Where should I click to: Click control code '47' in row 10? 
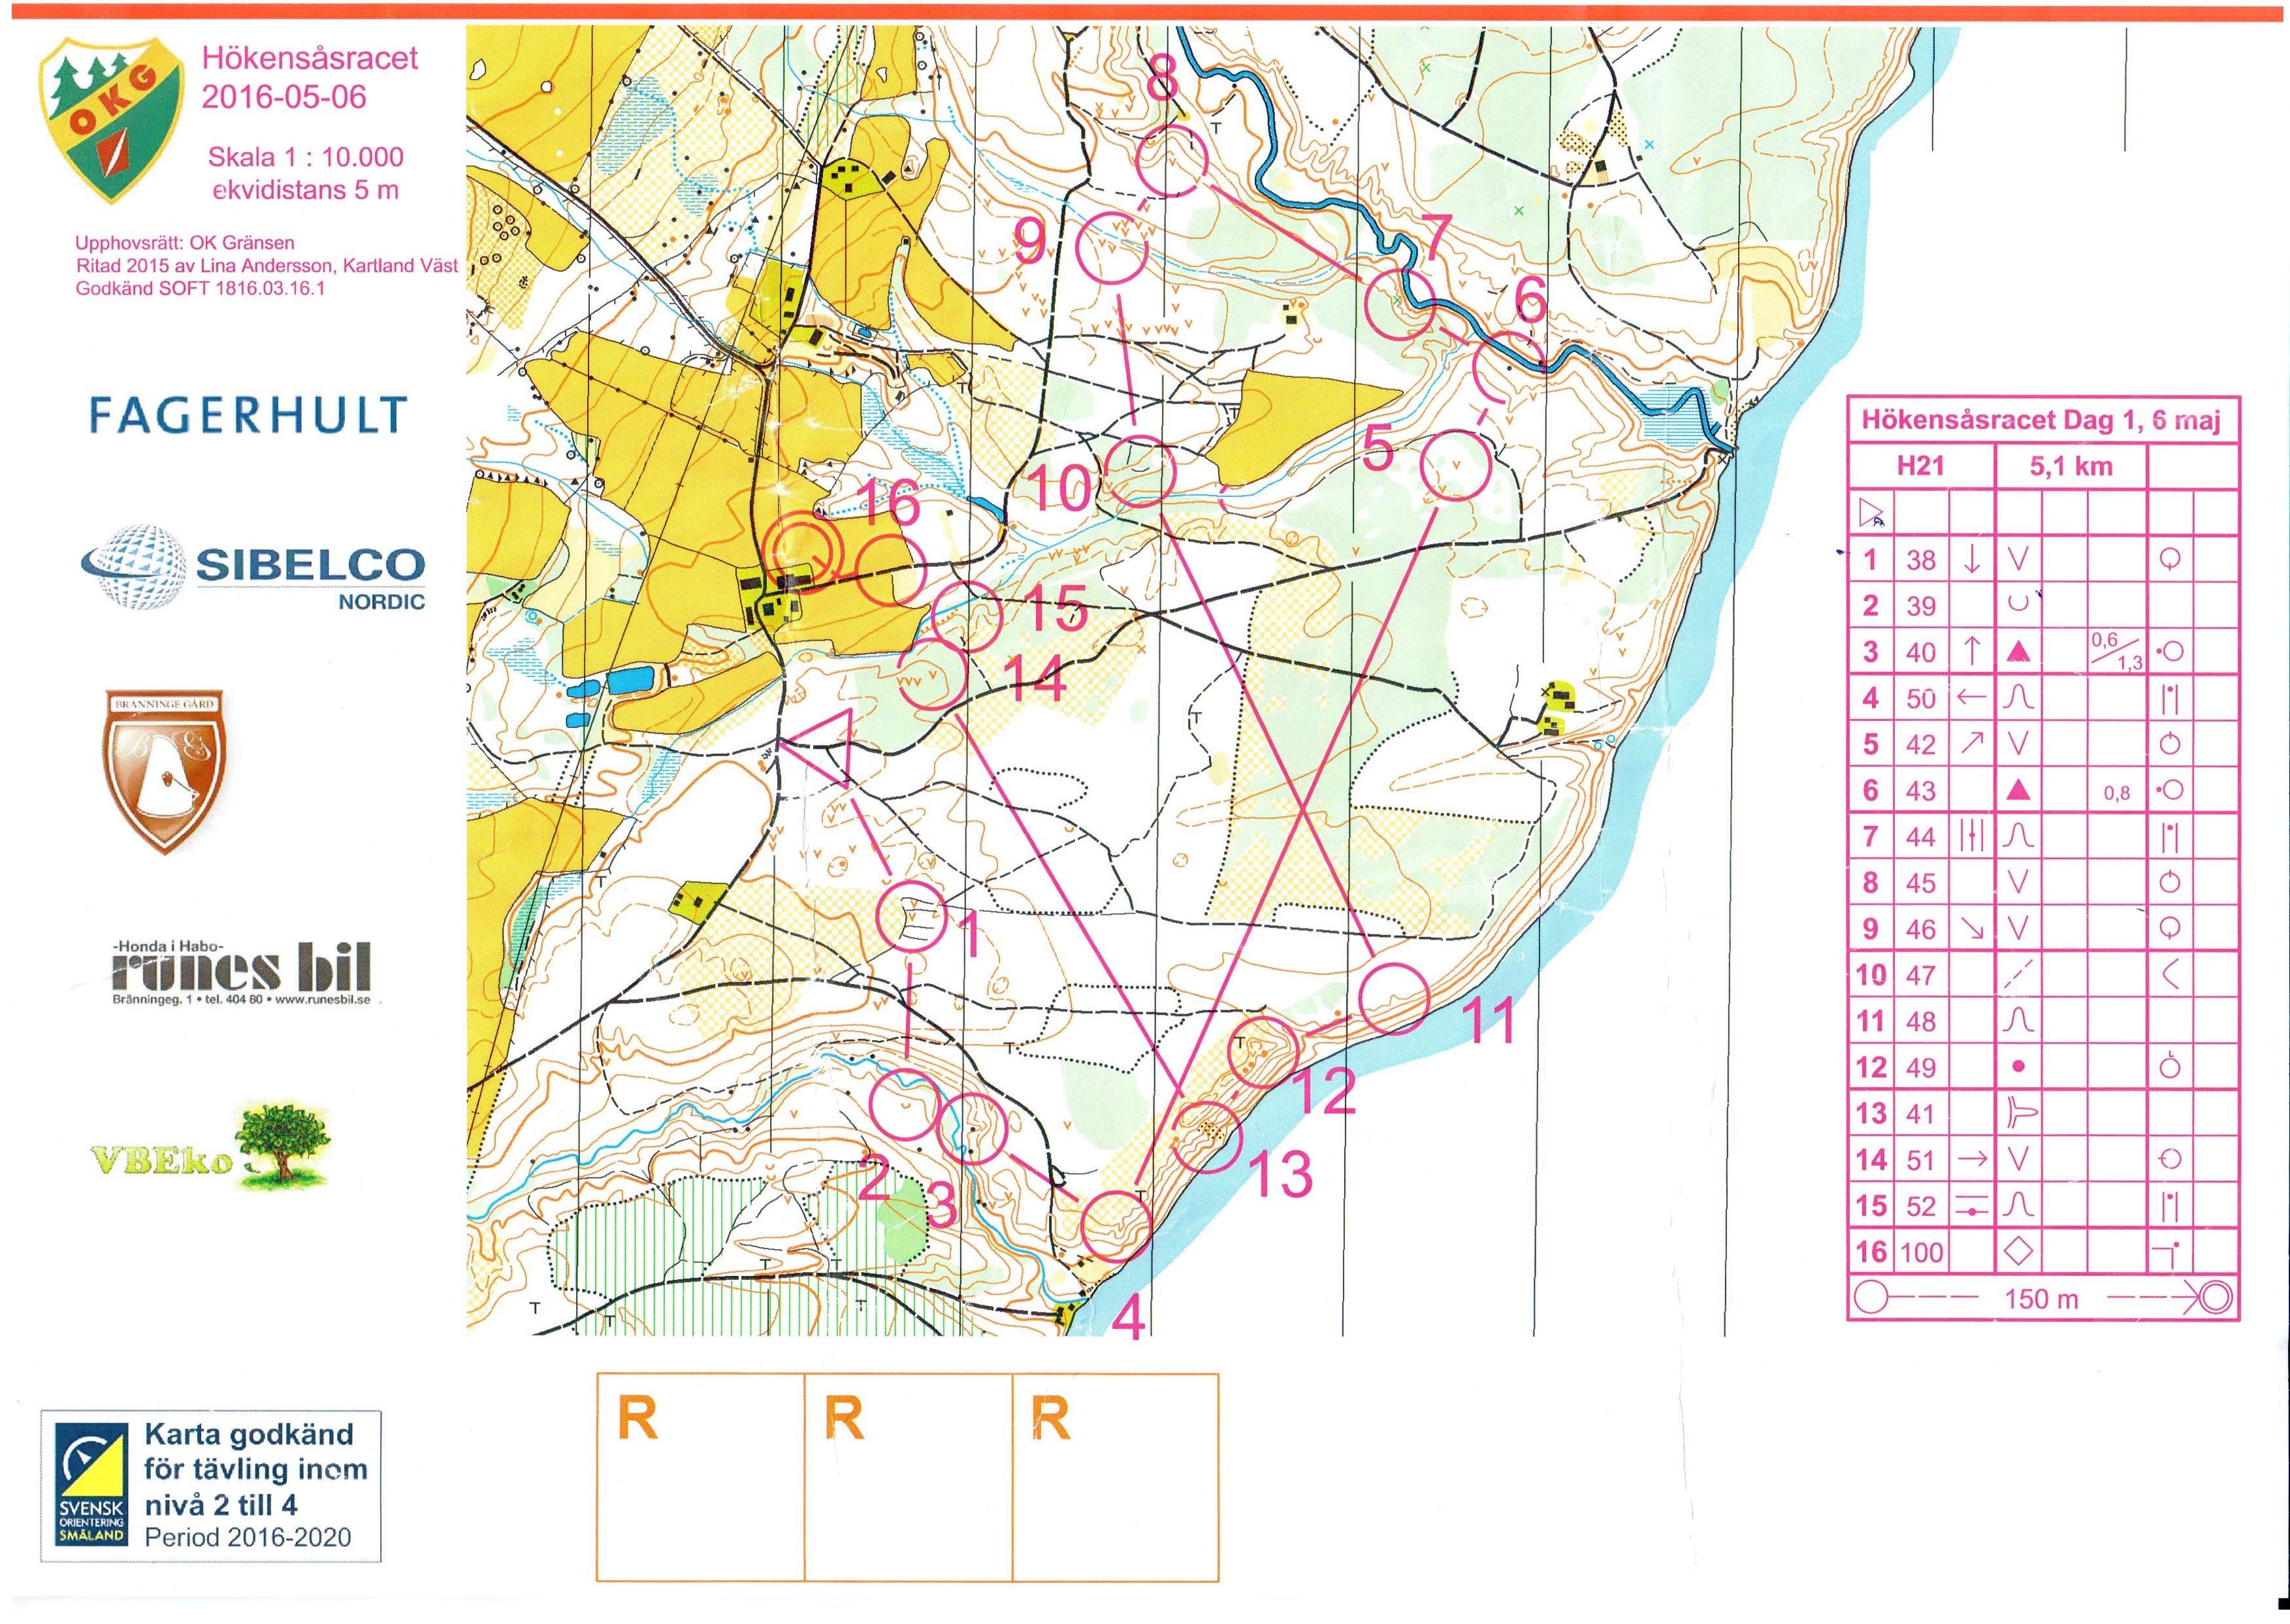coord(1920,974)
